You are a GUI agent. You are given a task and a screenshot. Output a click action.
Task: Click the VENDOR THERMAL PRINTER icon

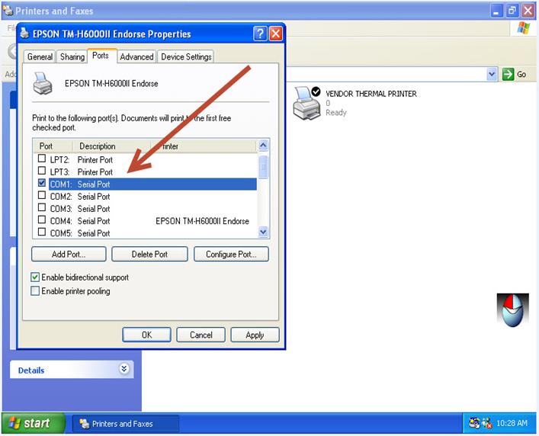click(306, 103)
